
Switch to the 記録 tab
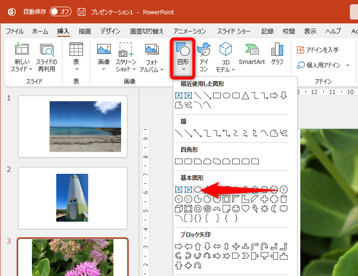pyautogui.click(x=267, y=31)
